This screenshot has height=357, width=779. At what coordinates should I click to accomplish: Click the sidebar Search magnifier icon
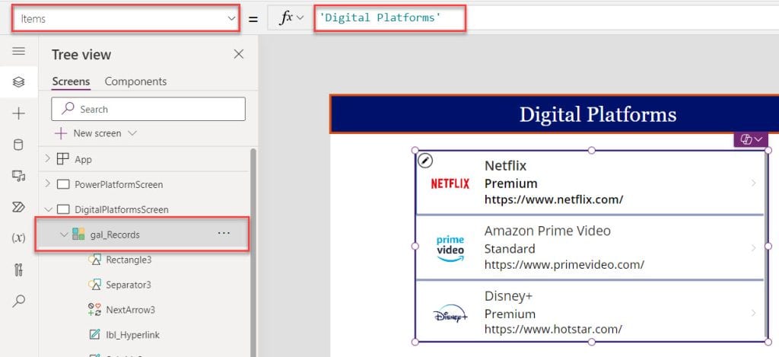coord(18,301)
